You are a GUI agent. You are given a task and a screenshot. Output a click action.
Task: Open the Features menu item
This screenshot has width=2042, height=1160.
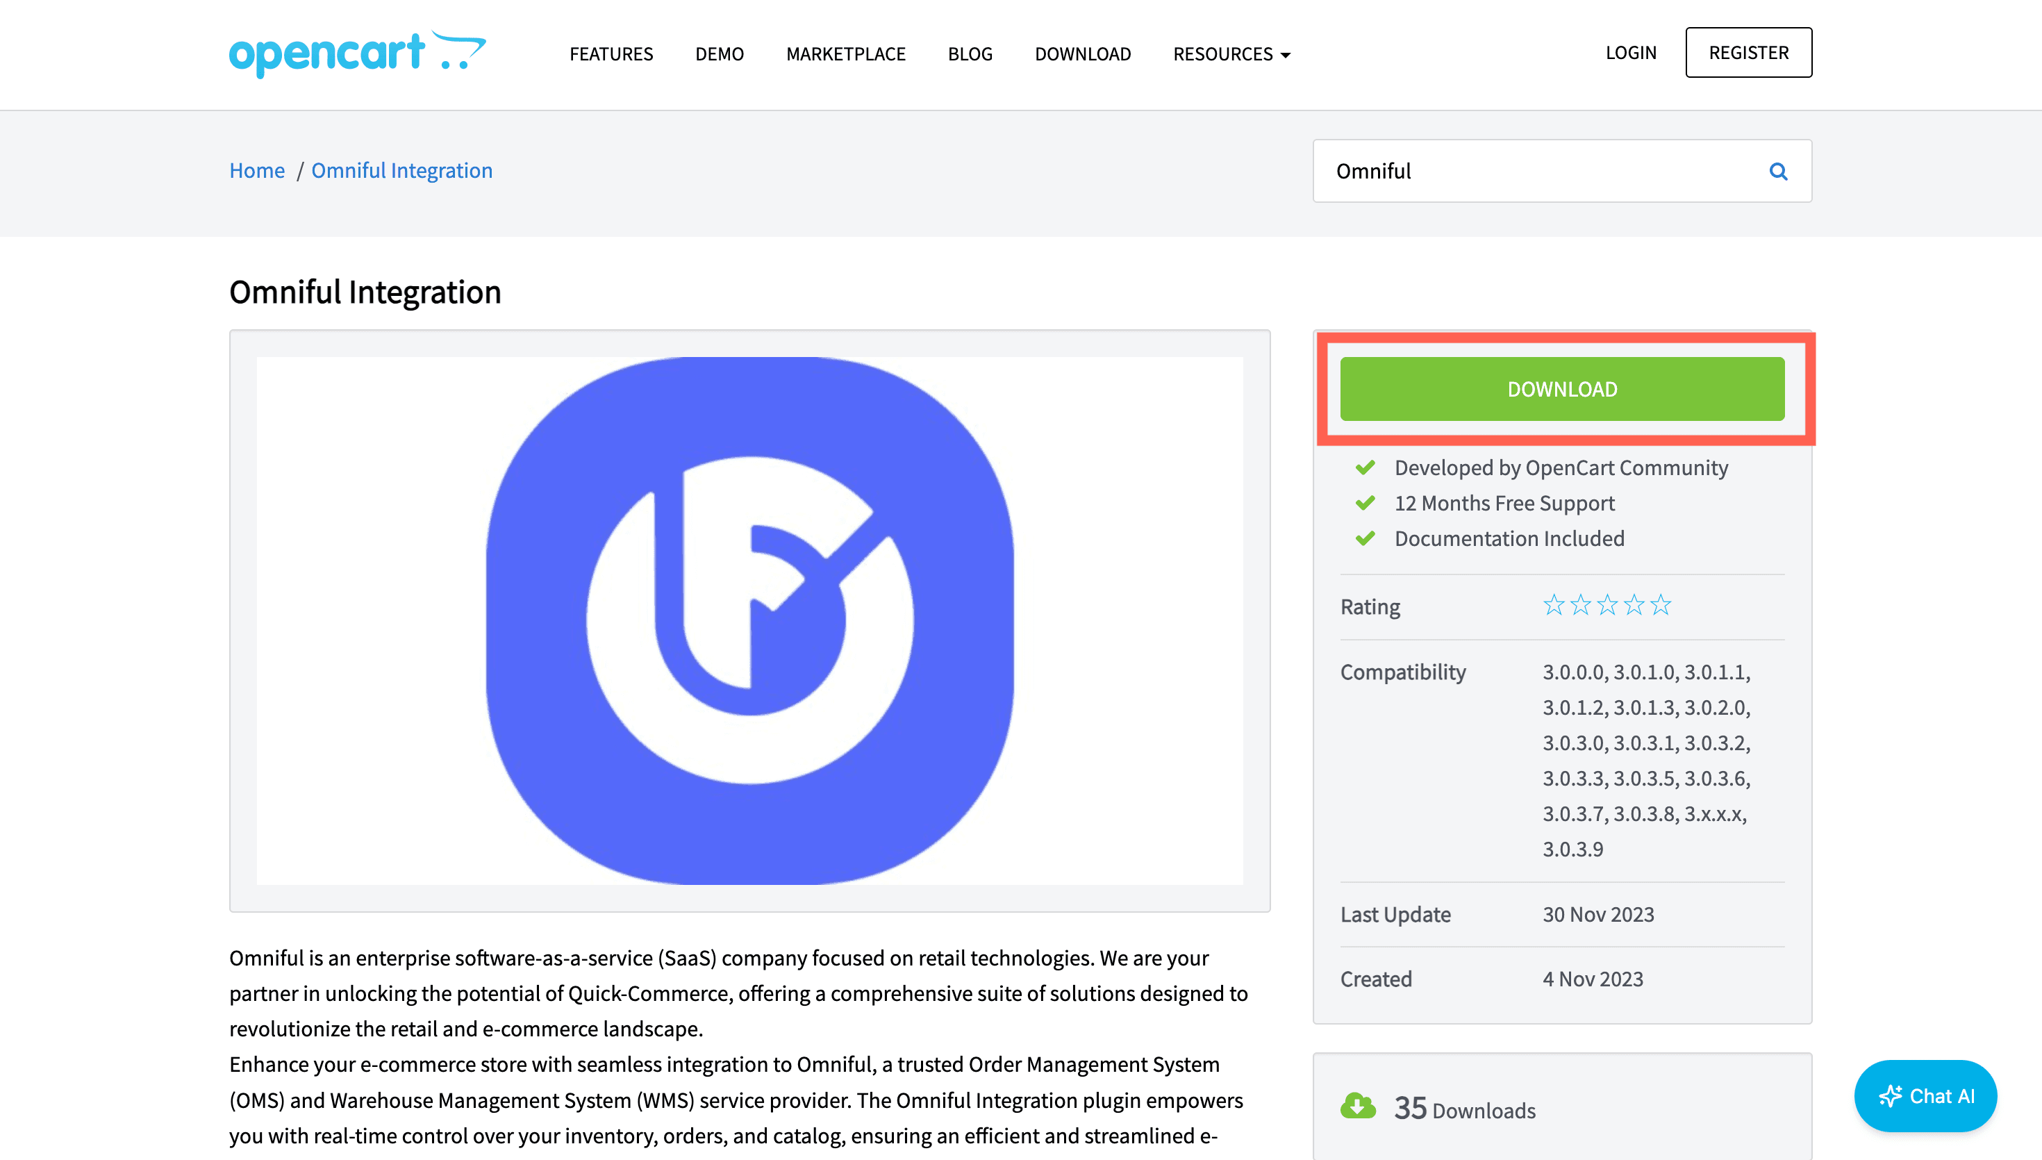tap(611, 54)
